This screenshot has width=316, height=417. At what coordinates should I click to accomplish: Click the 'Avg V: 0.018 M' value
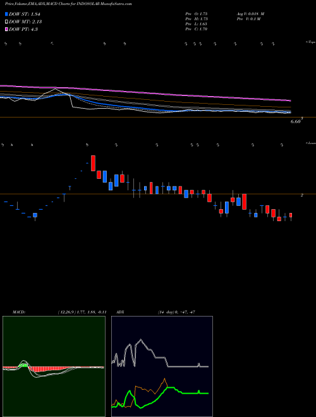(x=250, y=14)
